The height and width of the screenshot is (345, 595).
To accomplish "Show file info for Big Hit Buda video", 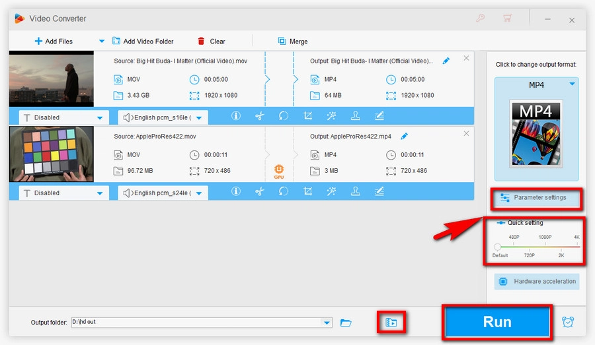I will click(x=236, y=116).
